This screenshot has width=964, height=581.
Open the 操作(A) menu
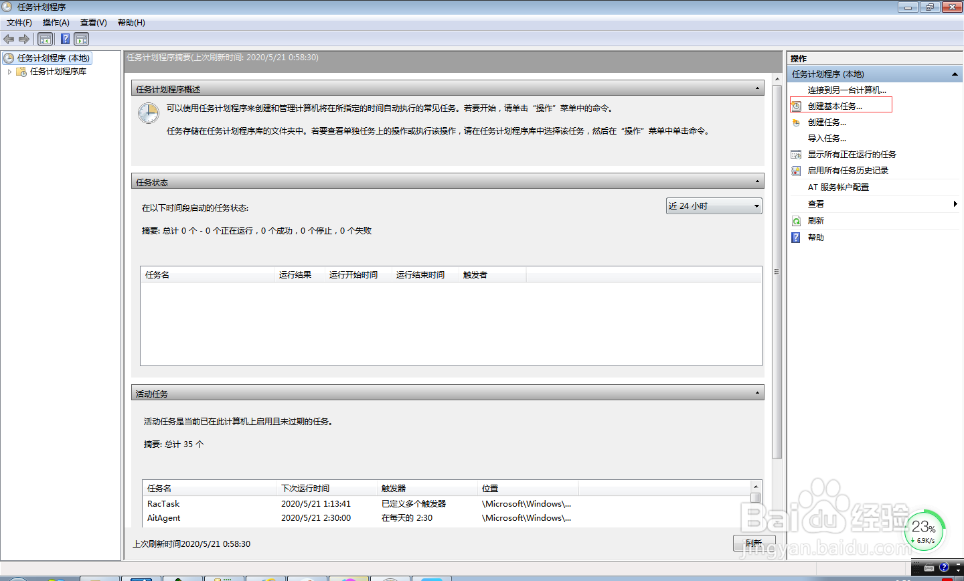pos(56,22)
